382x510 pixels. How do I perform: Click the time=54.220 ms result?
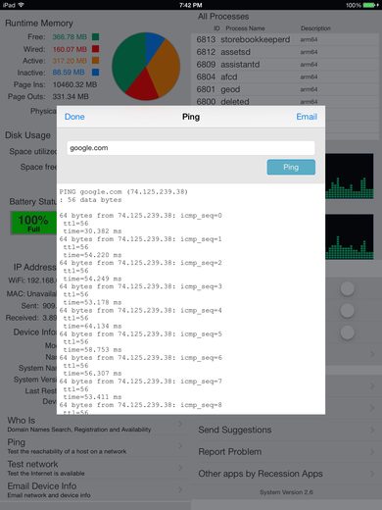pos(92,255)
